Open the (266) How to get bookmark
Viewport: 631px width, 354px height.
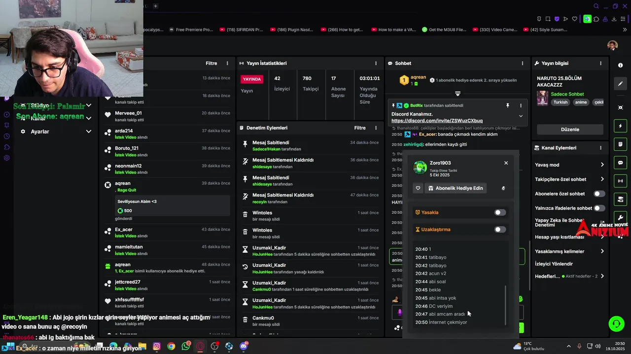[342, 29]
